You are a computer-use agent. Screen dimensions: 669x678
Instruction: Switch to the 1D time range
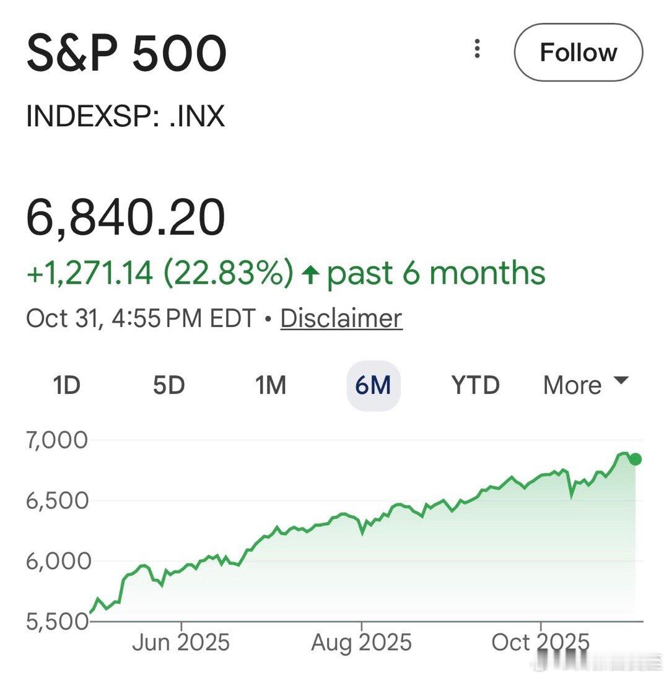pos(67,385)
